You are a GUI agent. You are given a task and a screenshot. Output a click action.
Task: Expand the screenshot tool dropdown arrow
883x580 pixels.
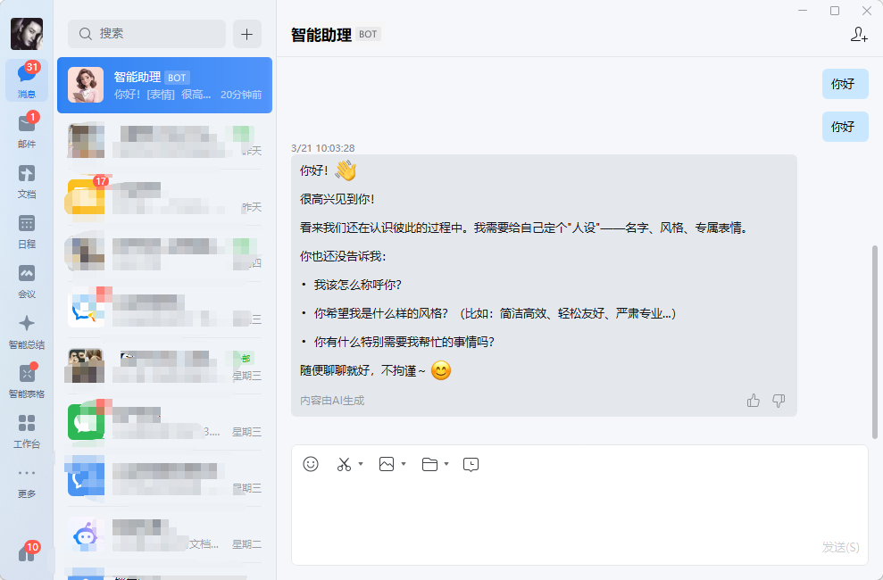click(361, 464)
